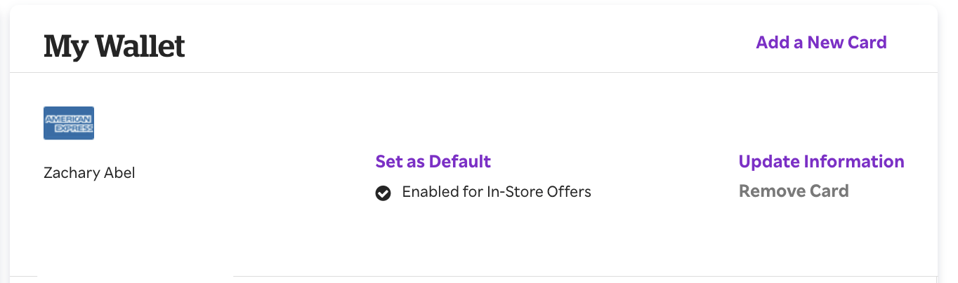The height and width of the screenshot is (283, 958).
Task: Remove the American Express card
Action: click(x=794, y=191)
